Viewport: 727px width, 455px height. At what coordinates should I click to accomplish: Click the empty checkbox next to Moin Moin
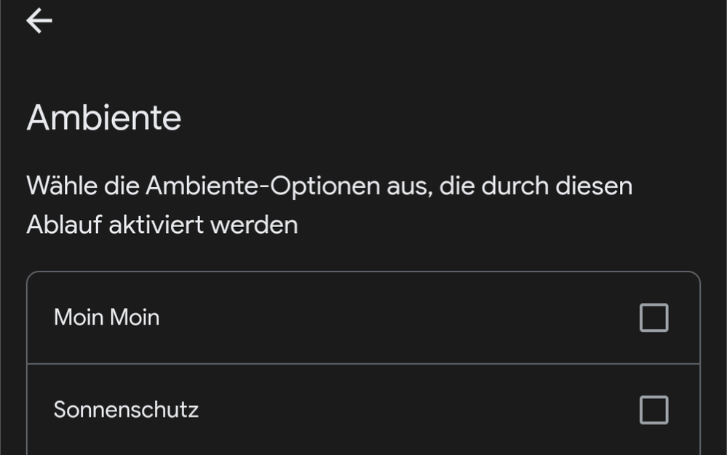[x=653, y=317]
